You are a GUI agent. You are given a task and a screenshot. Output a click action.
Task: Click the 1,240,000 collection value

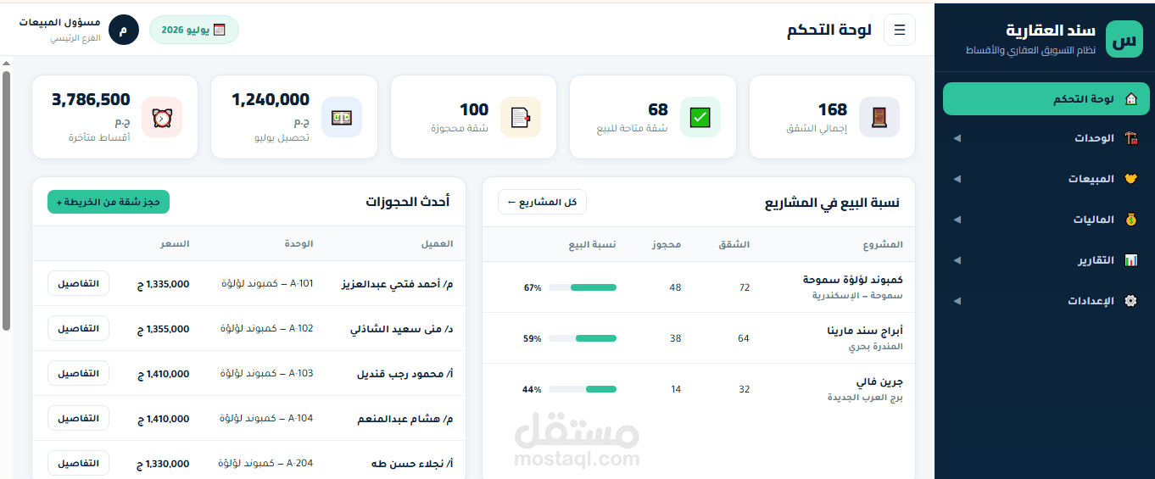271,100
